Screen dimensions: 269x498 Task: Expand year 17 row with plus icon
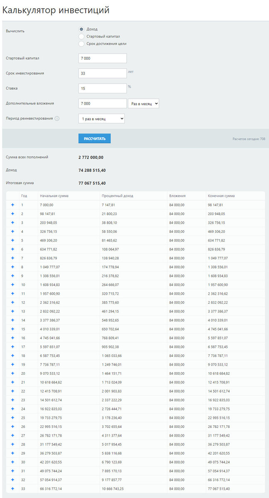coord(12,347)
